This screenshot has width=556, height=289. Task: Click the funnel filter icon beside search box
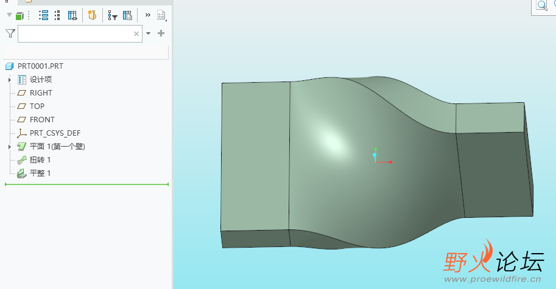10,33
